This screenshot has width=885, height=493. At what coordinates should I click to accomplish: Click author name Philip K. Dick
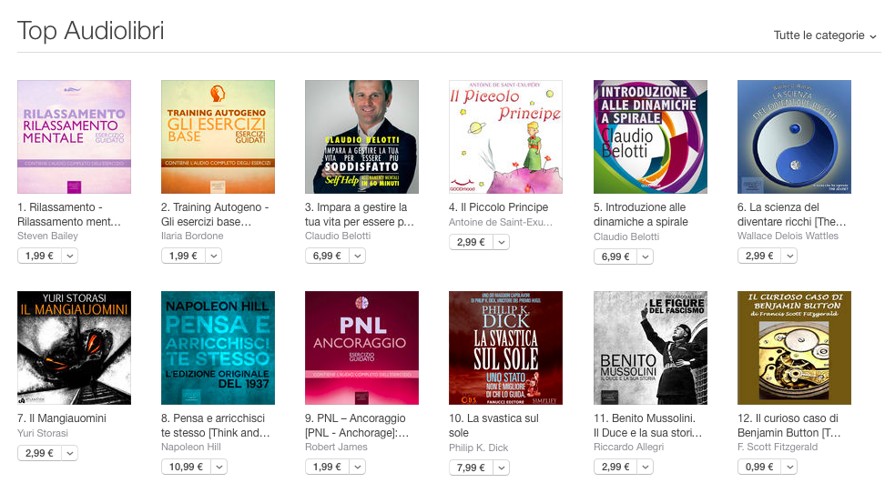point(479,448)
